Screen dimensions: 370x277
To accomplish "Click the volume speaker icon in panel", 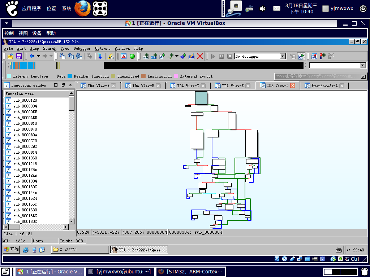I will [262, 9].
